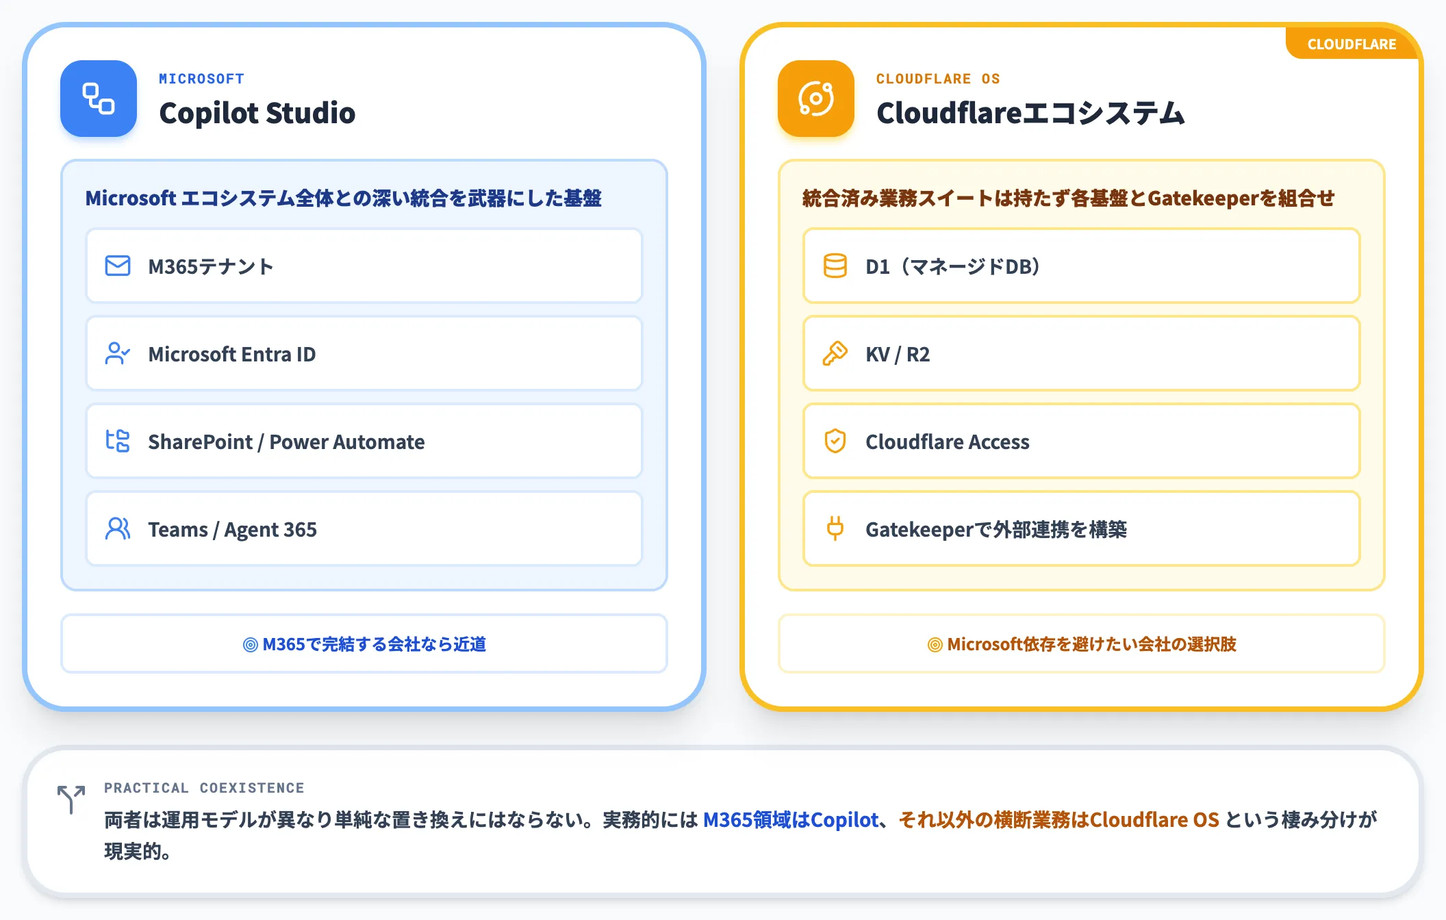Screen dimensions: 1446x920
Task: Select the Teams / Agent 365 card
Action: tap(364, 528)
